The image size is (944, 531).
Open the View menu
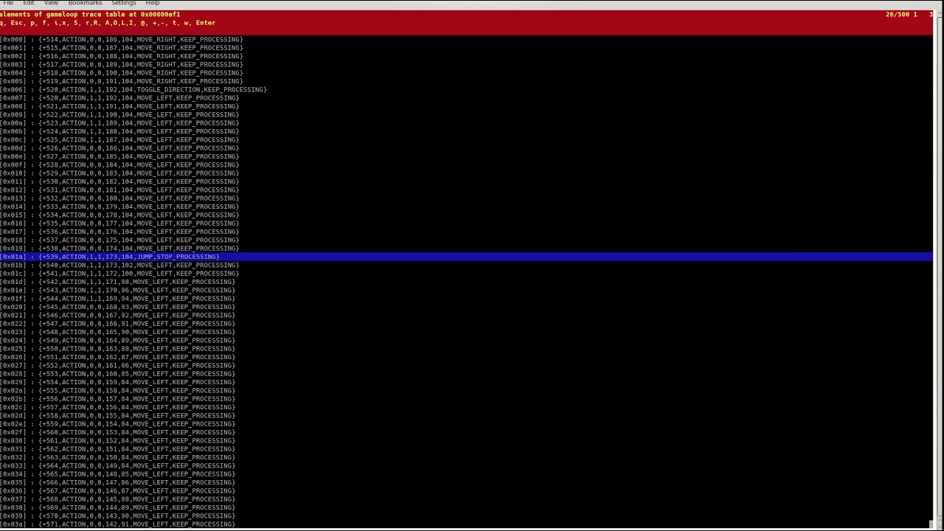[x=51, y=3]
